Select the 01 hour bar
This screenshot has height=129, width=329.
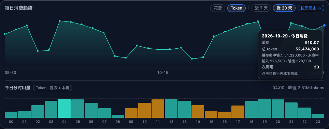pyautogui.click(x=24, y=114)
